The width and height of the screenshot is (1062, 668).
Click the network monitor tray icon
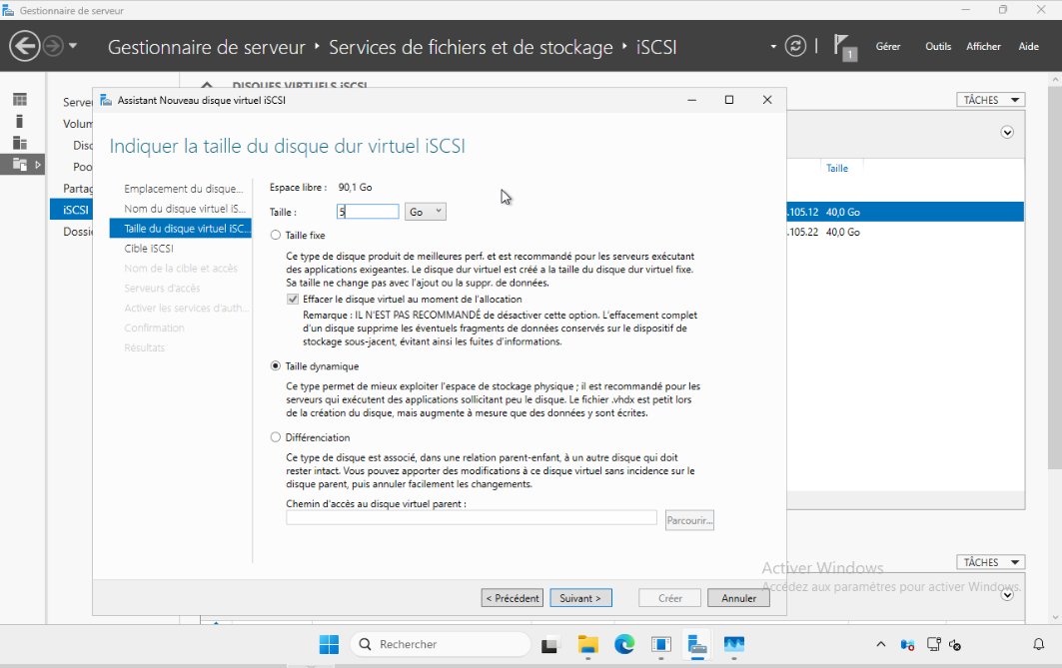[934, 644]
